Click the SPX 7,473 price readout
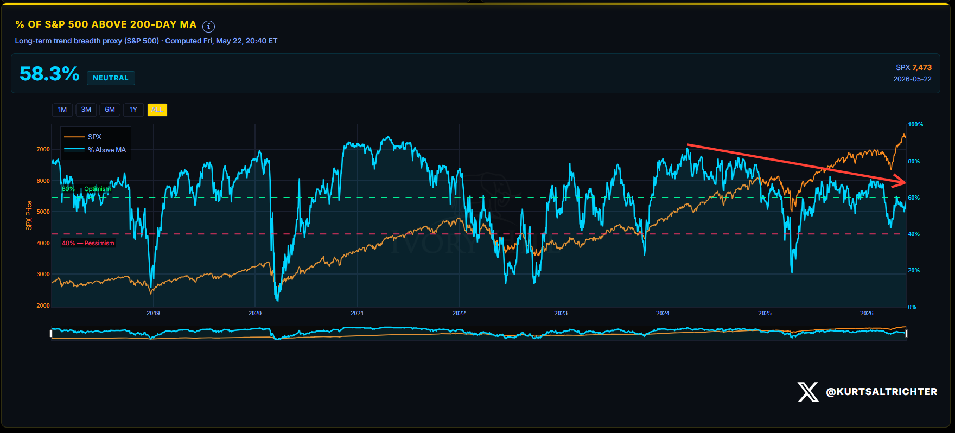 tap(914, 67)
